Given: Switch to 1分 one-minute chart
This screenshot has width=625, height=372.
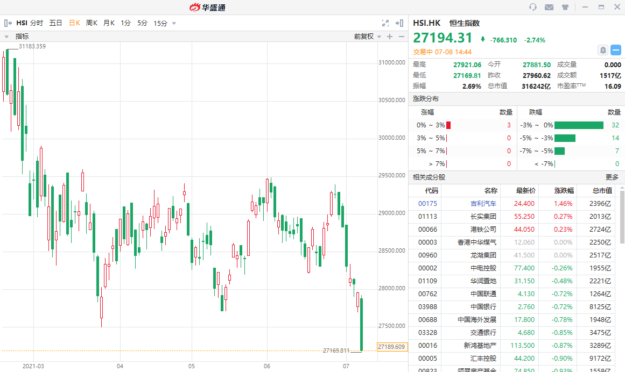Looking at the screenshot, I should tap(125, 23).
